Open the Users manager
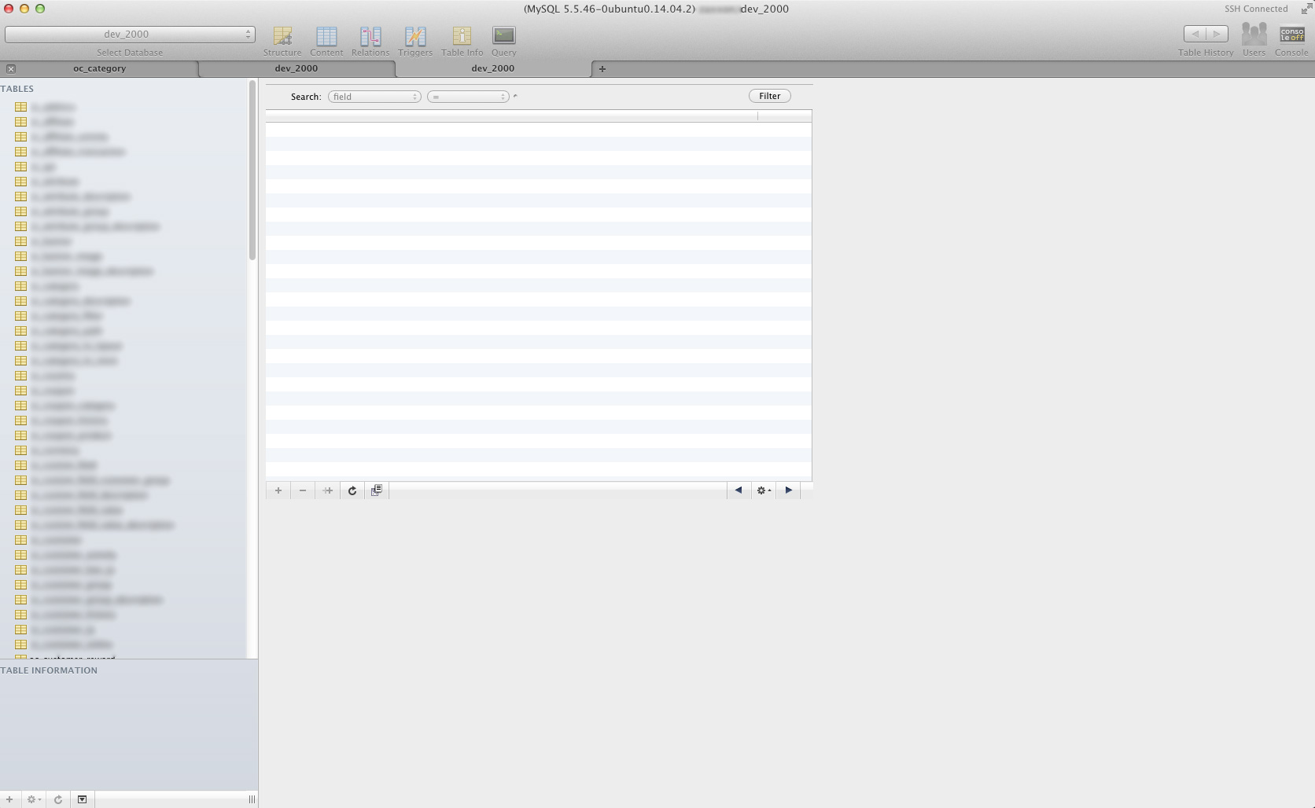Image resolution: width=1315 pixels, height=808 pixels. pyautogui.click(x=1253, y=39)
